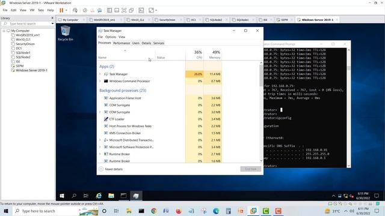385x216 pixels.
Task: Open Task Manager Options menu
Action: [x=111, y=37]
